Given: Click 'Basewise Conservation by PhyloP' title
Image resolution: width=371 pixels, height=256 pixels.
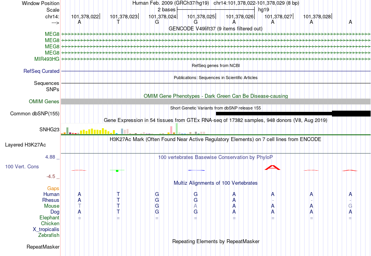Looking at the screenshot, I should (216, 157).
